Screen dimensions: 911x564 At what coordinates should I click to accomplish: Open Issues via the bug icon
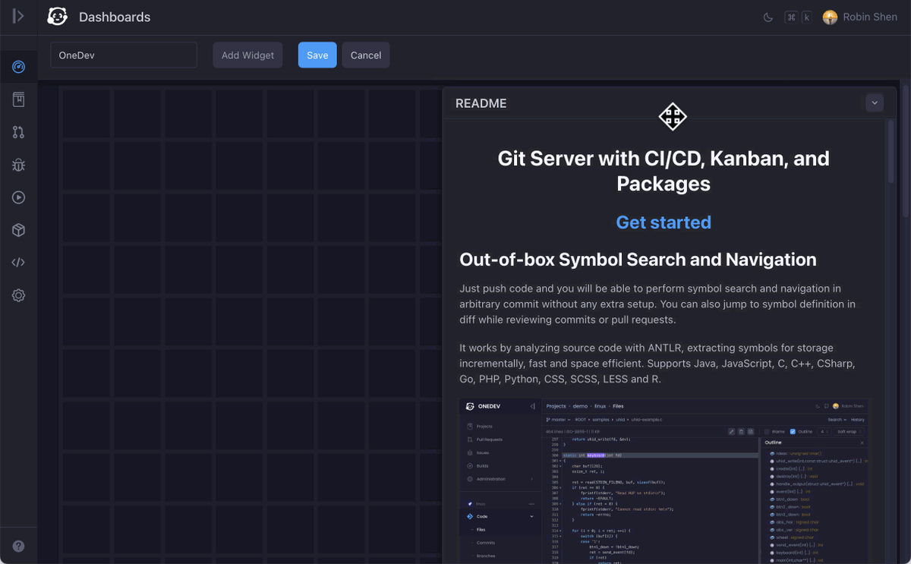18,165
